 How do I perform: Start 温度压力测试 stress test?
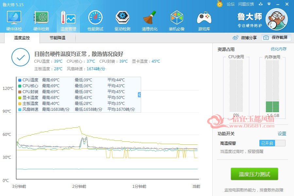point(254,174)
